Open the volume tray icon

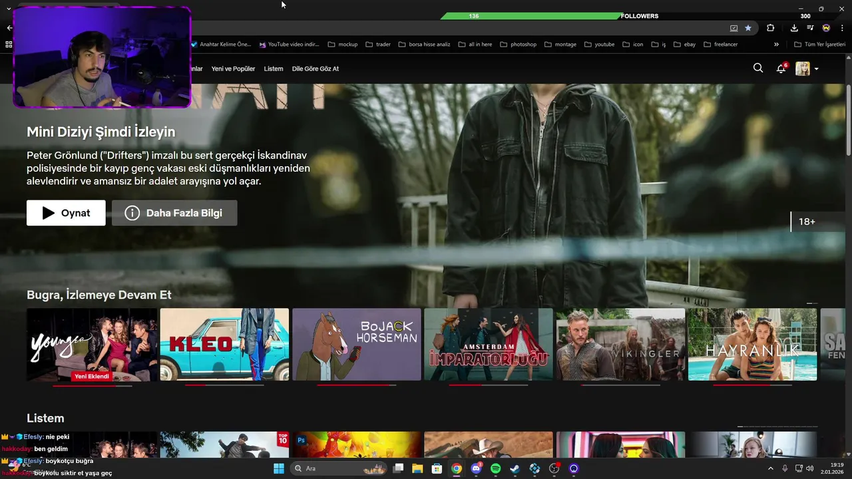point(810,468)
